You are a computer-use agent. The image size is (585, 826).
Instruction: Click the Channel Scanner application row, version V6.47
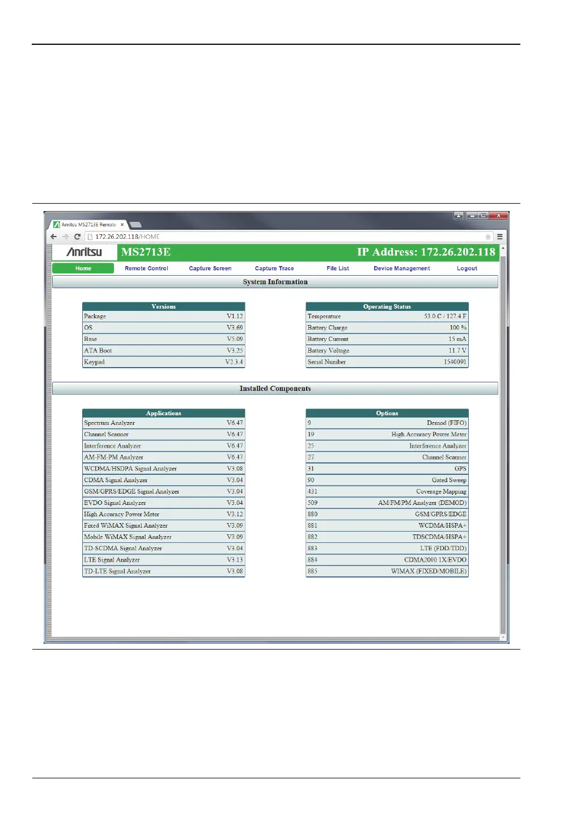[164, 435]
